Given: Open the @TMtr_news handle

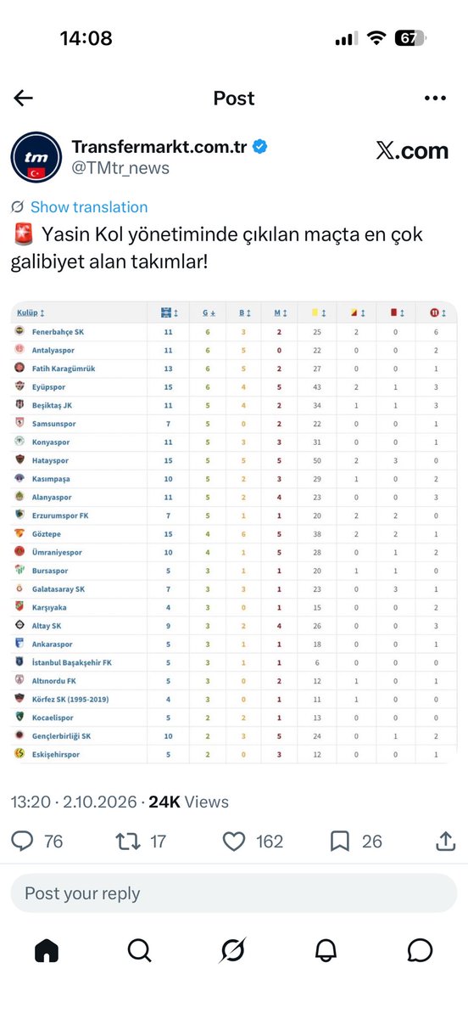Looking at the screenshot, I should 120,168.
